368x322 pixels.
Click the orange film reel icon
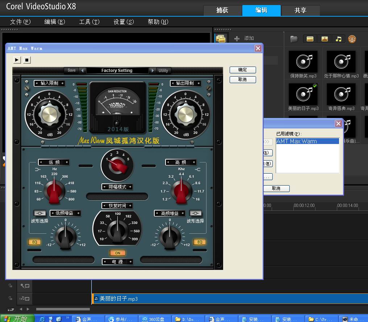click(352, 39)
